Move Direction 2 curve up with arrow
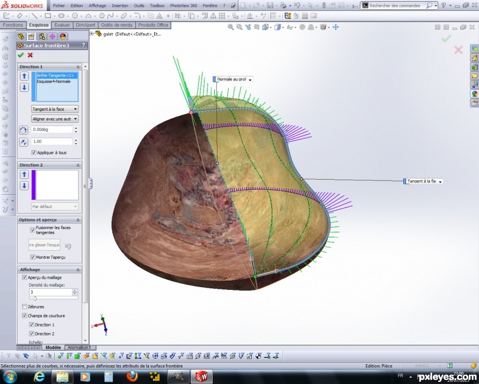Screen dimensions: 479x384 (25, 174)
